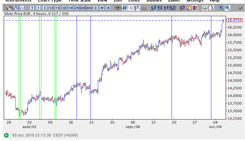
Task: Click the red X delete-all icon
Action: 195,8
